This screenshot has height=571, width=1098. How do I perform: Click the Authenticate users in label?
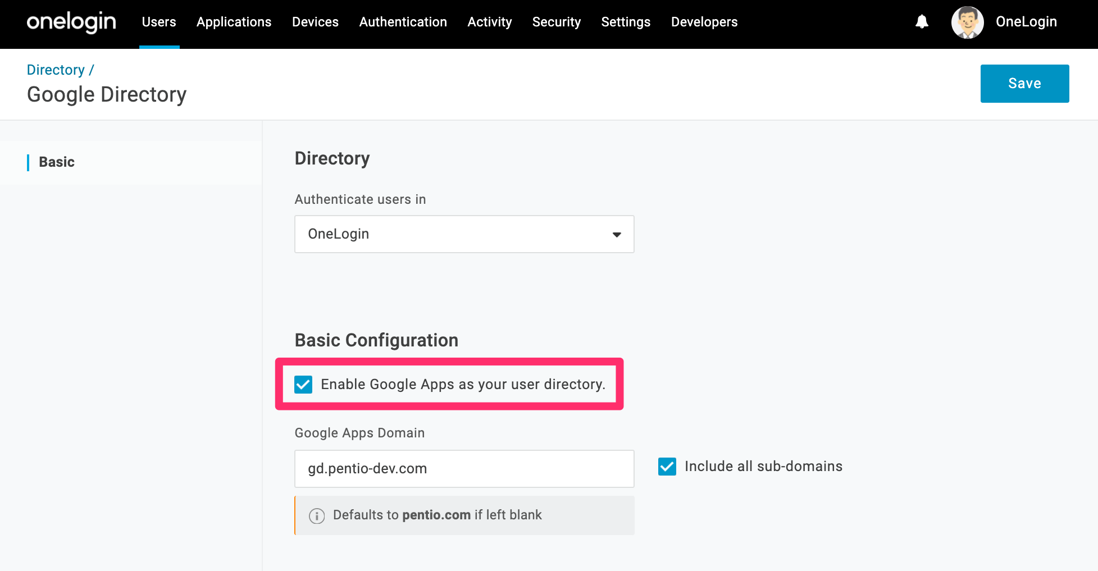pyautogui.click(x=360, y=199)
